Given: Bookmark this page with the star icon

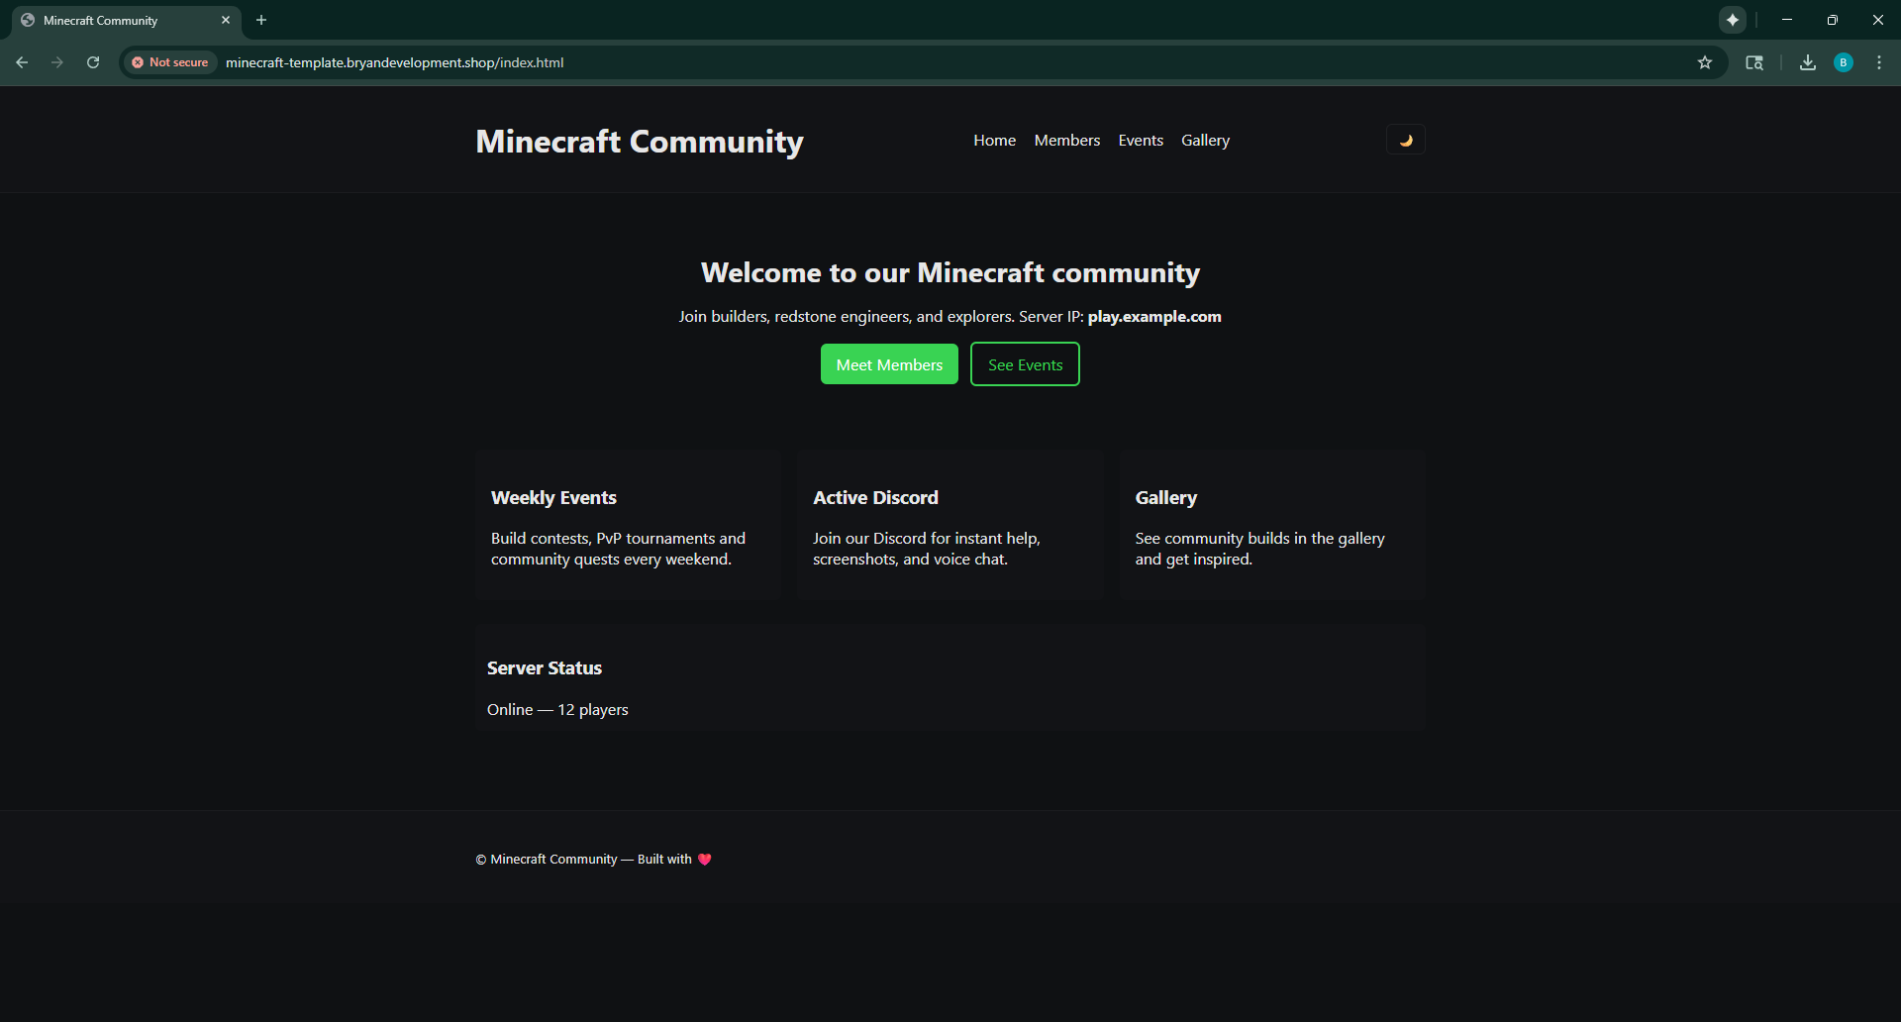Looking at the screenshot, I should 1705,62.
